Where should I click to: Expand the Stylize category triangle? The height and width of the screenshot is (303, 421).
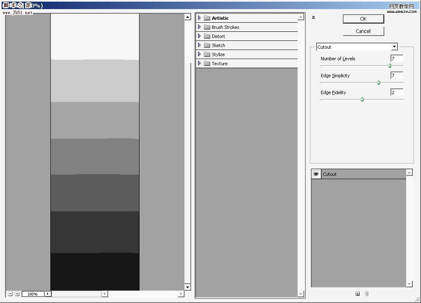200,54
